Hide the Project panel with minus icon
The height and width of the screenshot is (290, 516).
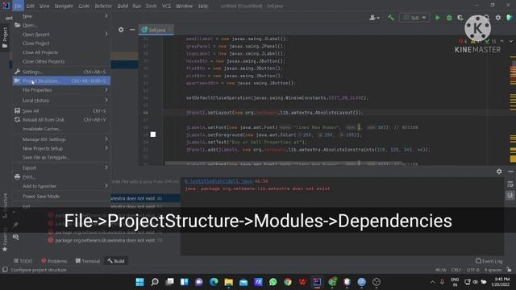point(132,30)
